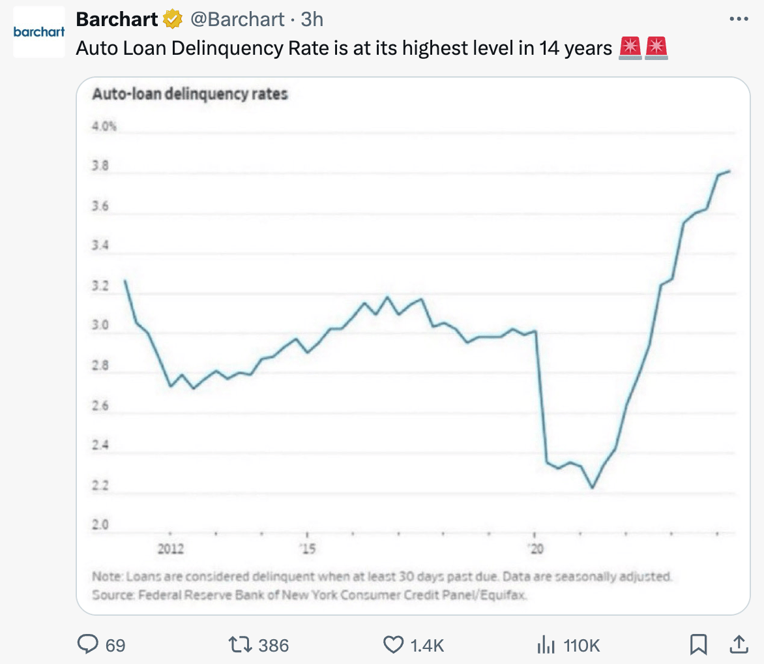Open the 3h timestamp link

click(312, 20)
